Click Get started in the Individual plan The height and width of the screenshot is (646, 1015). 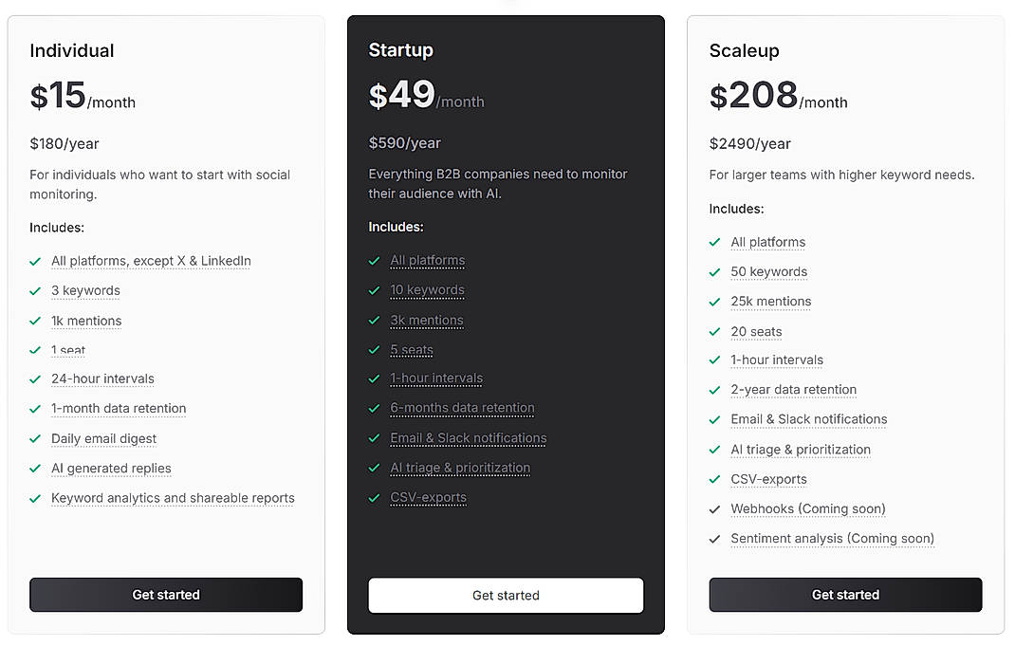point(166,595)
